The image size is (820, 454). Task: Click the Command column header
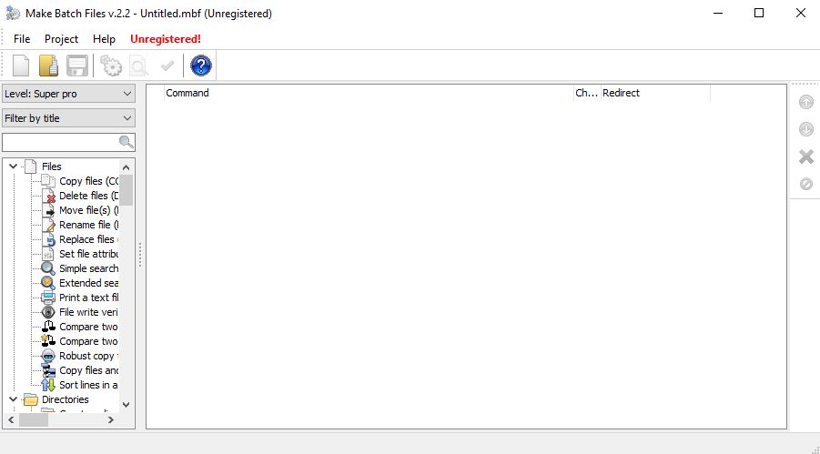coord(369,93)
